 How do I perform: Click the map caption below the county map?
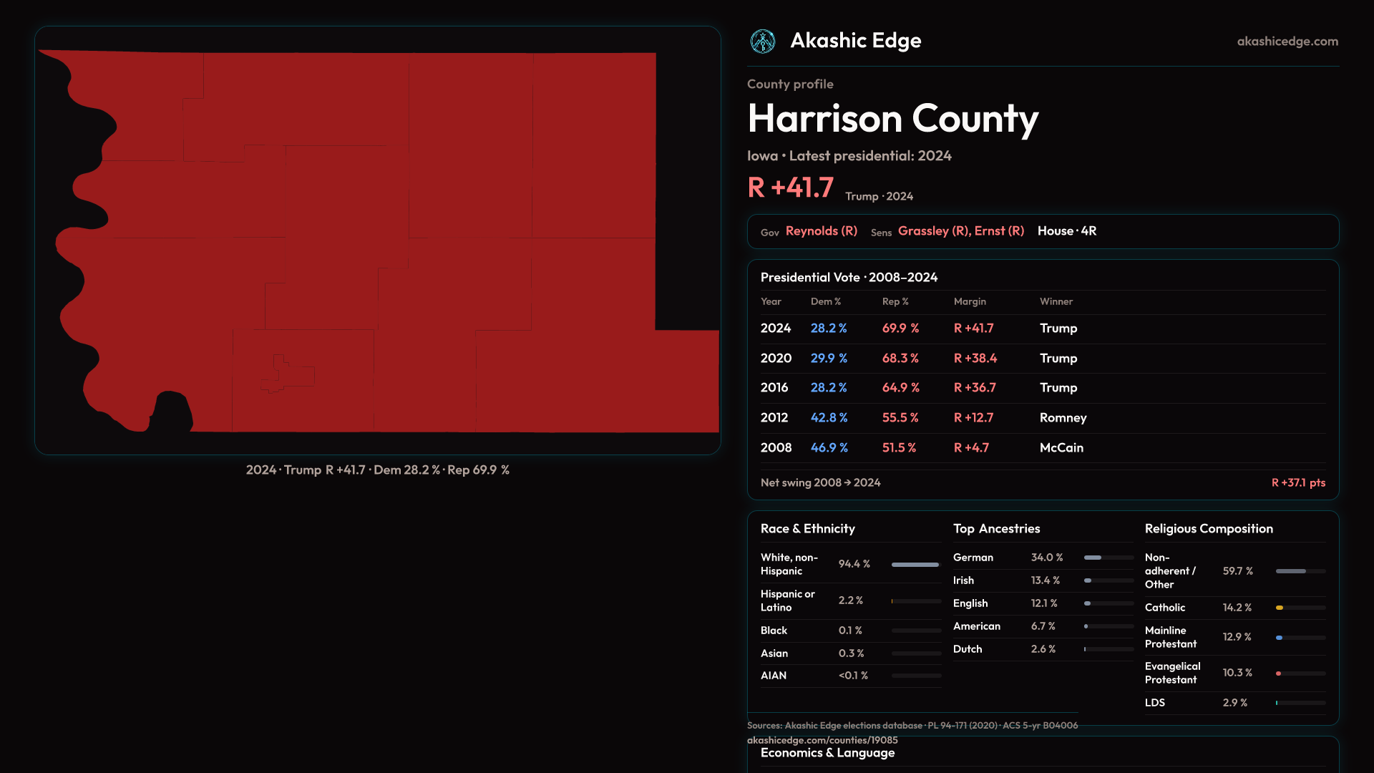click(x=377, y=470)
